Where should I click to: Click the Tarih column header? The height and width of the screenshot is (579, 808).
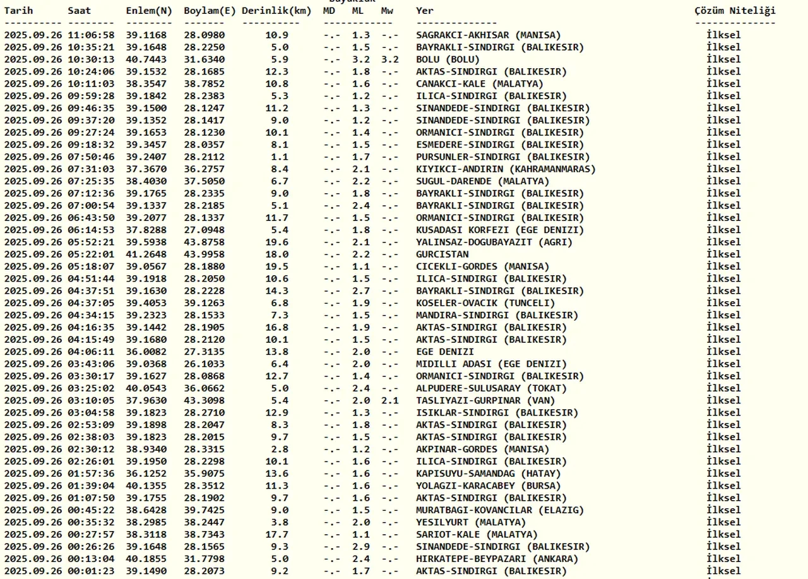(19, 11)
